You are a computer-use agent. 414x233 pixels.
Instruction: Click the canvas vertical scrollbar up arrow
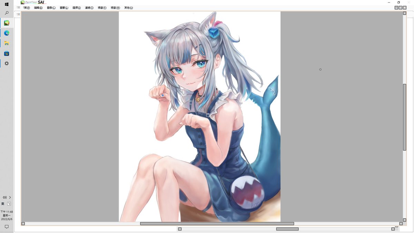405,13
